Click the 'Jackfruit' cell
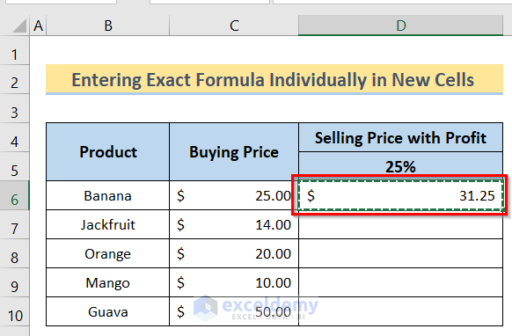 point(108,224)
